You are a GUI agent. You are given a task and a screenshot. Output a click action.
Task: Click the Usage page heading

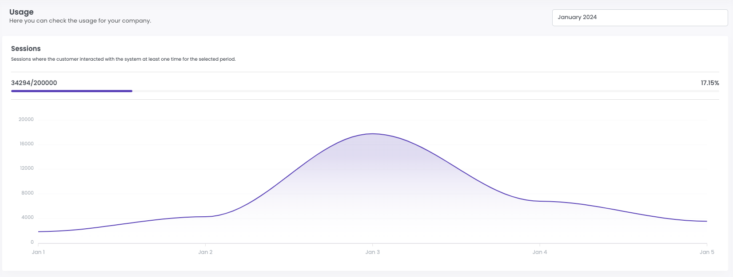tap(21, 12)
